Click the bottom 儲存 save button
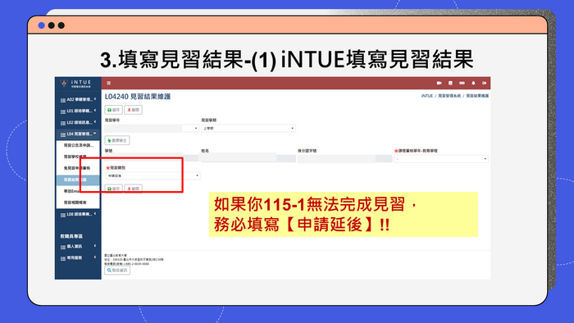 pyautogui.click(x=113, y=189)
